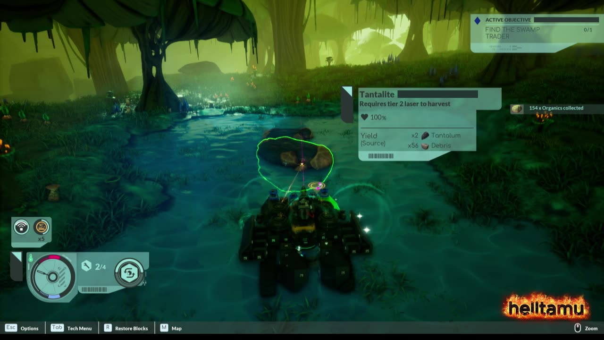
Task: Click the Debris resource icon
Action: click(425, 145)
